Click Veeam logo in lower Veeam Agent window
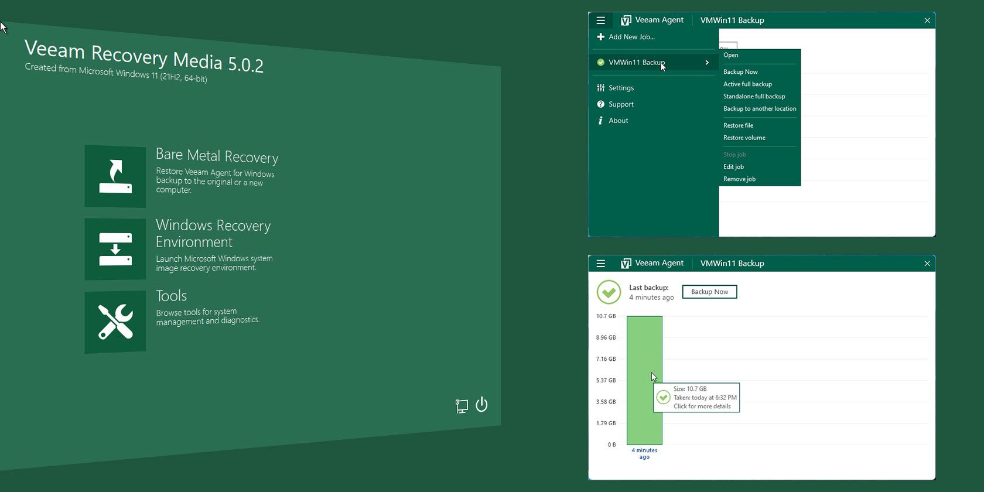Screen dimensions: 984x492 tap(626, 264)
